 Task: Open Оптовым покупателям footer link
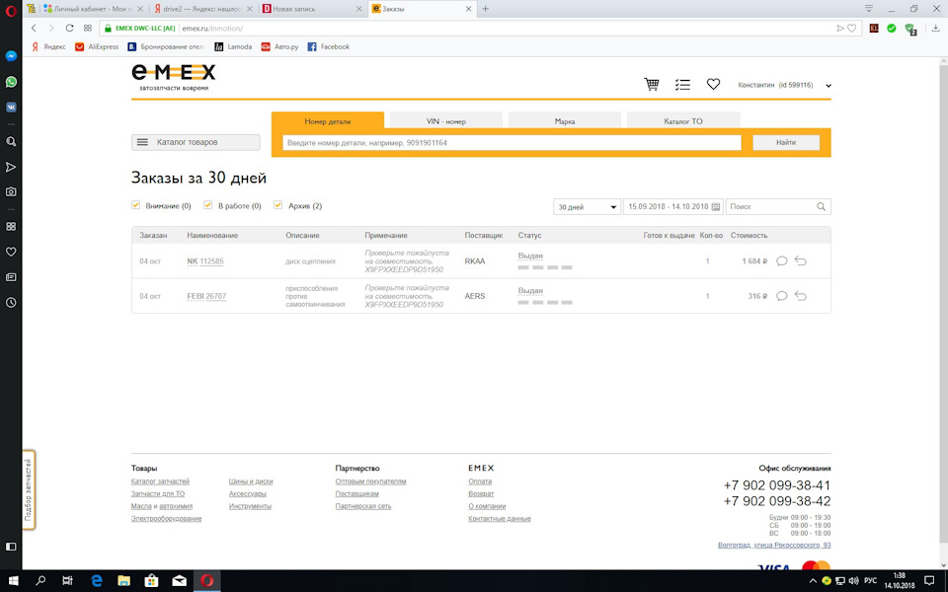tap(370, 481)
